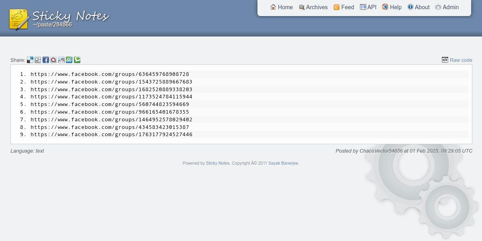The width and height of the screenshot is (482, 241).
Task: Click line 8 URL ending 434583423015387
Action: click(x=110, y=127)
